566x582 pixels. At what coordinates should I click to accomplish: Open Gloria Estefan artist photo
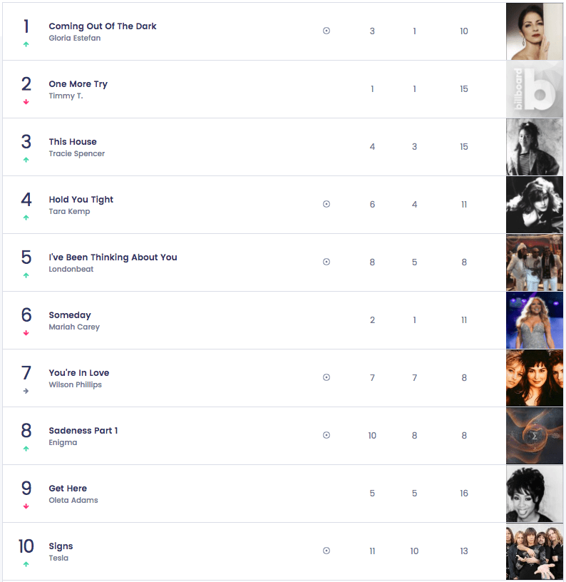[x=535, y=31]
